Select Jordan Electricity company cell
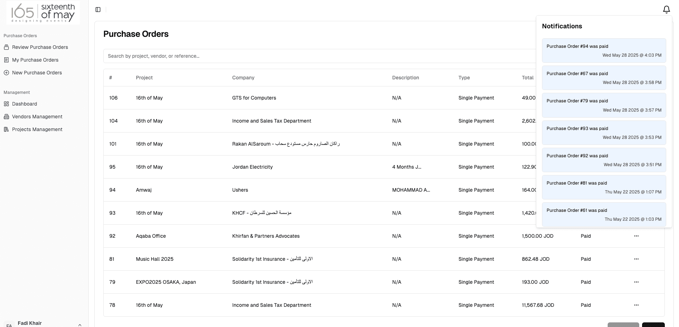 252,167
